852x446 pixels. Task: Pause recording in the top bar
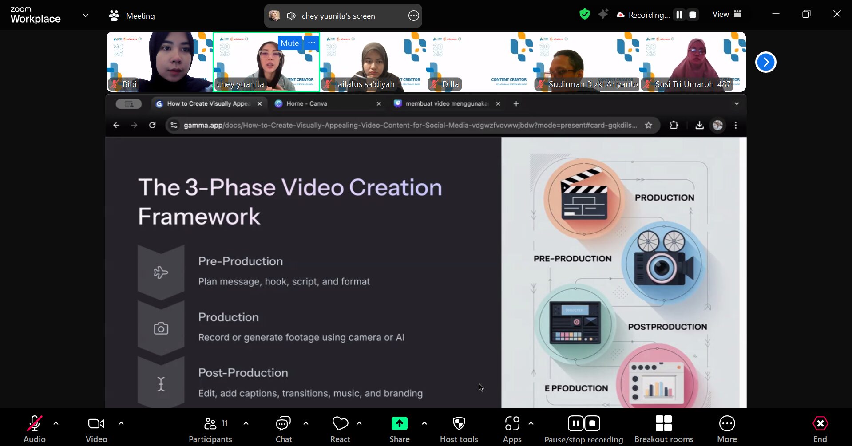679,15
